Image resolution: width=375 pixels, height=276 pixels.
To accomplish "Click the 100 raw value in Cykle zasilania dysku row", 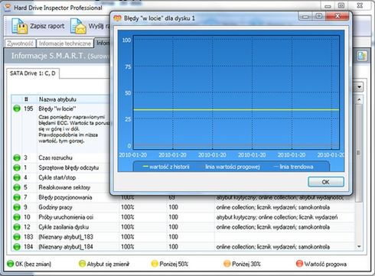I will (x=173, y=227).
